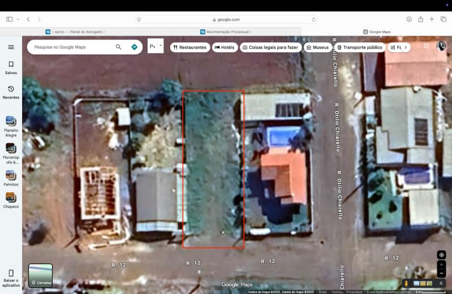Open a new Safari tab
Viewport: 452px width, 294px height.
click(x=432, y=19)
